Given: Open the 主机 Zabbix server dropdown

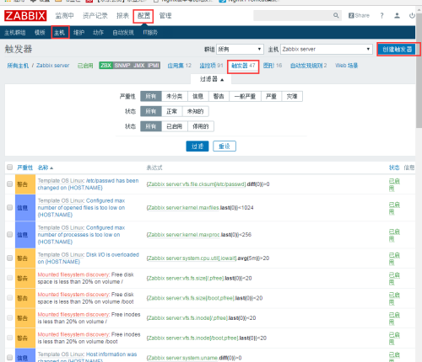Looking at the screenshot, I should [327, 50].
